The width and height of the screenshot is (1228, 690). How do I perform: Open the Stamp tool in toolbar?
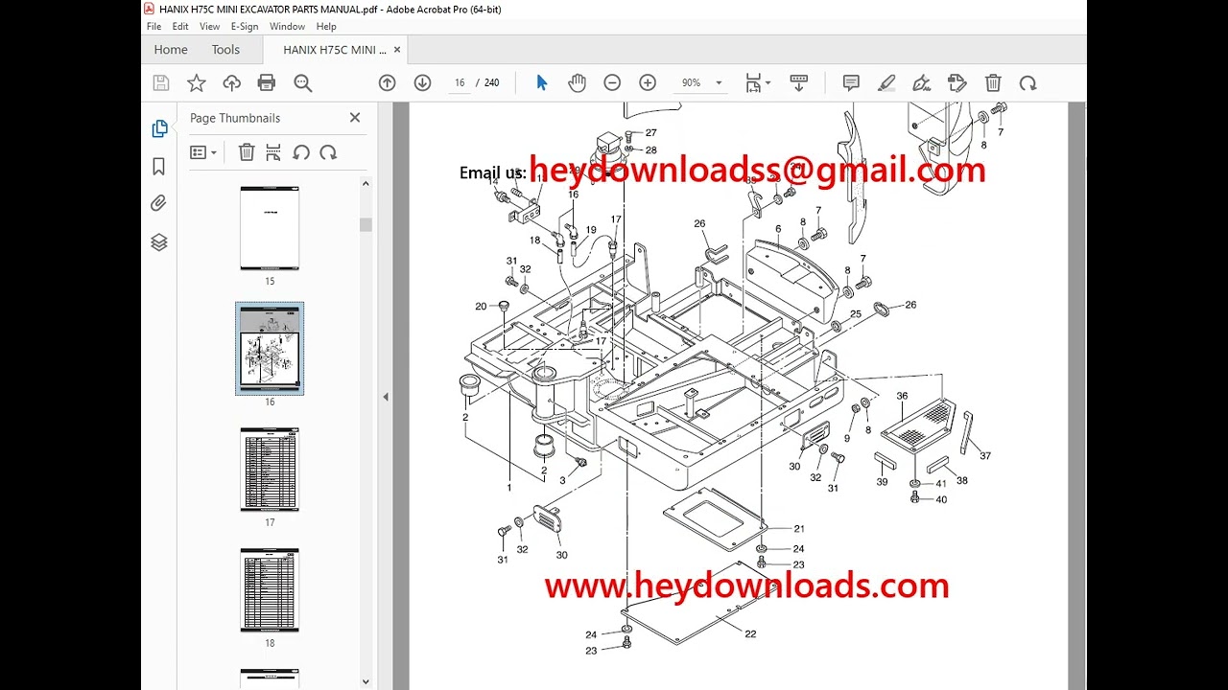coord(956,83)
